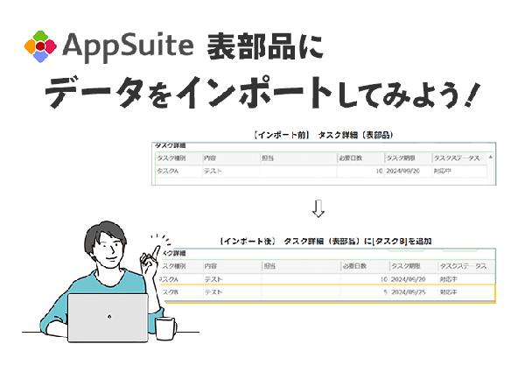Click the AppSuite flower logo icon

point(40,46)
